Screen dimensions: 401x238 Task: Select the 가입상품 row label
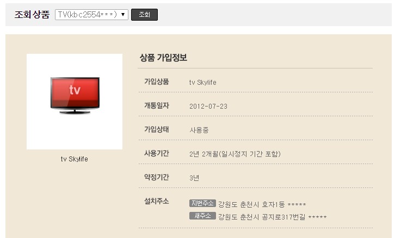[x=156, y=82]
